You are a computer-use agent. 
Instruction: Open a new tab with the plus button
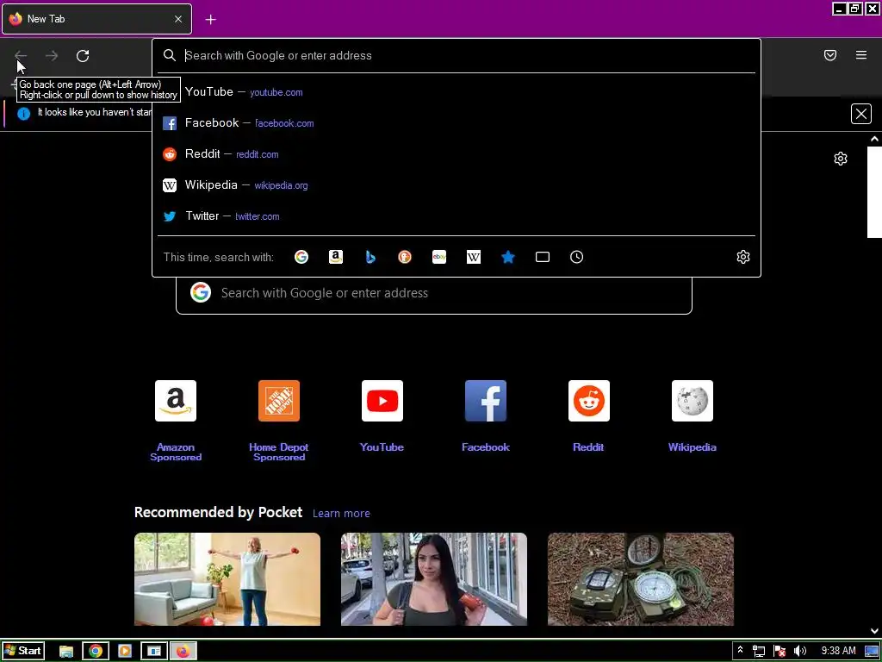click(x=210, y=19)
